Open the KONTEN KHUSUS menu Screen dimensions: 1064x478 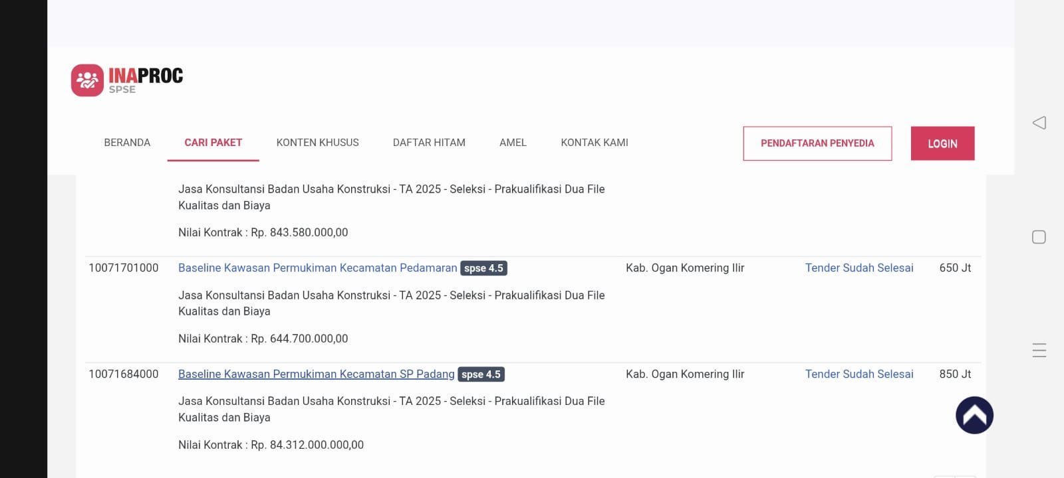pyautogui.click(x=317, y=143)
